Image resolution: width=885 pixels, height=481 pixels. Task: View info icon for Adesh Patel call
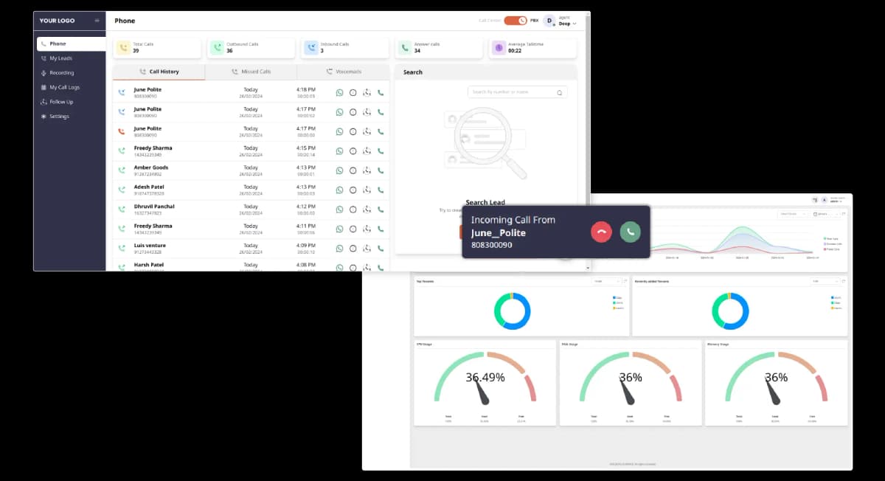[353, 190]
